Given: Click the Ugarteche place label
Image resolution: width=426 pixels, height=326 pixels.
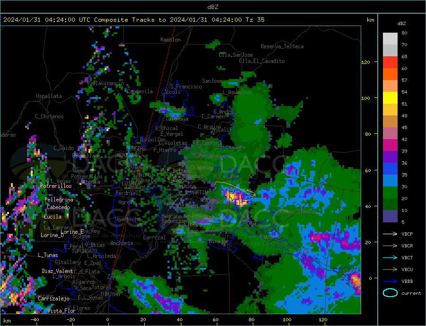Looking at the screenshot, I should click(128, 219).
